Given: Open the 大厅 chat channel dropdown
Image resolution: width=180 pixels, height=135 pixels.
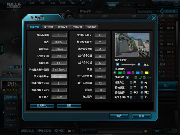Looking at the screenshot, I should (88, 131).
